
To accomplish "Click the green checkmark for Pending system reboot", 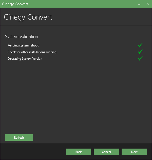I will coord(140,45).
